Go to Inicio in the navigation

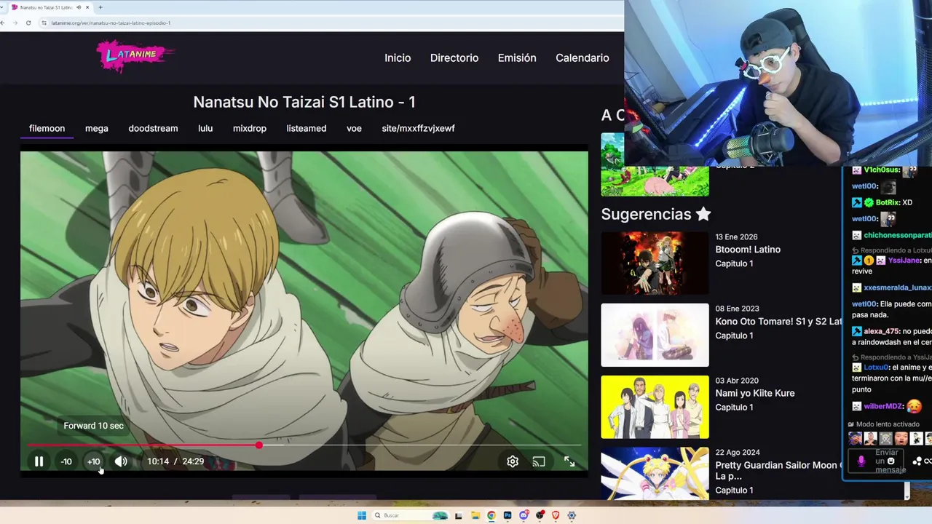[x=398, y=57]
